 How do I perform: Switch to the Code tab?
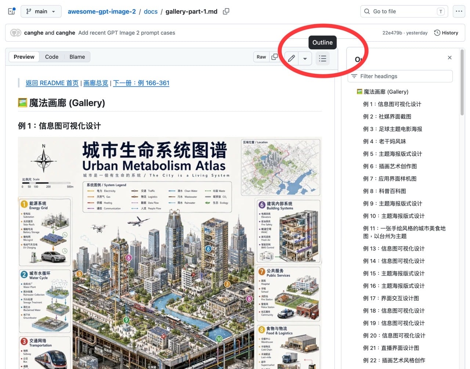coord(52,57)
